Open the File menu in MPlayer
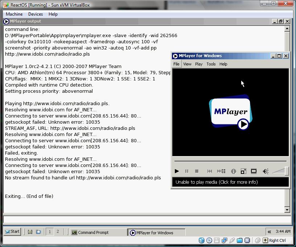 point(176,64)
